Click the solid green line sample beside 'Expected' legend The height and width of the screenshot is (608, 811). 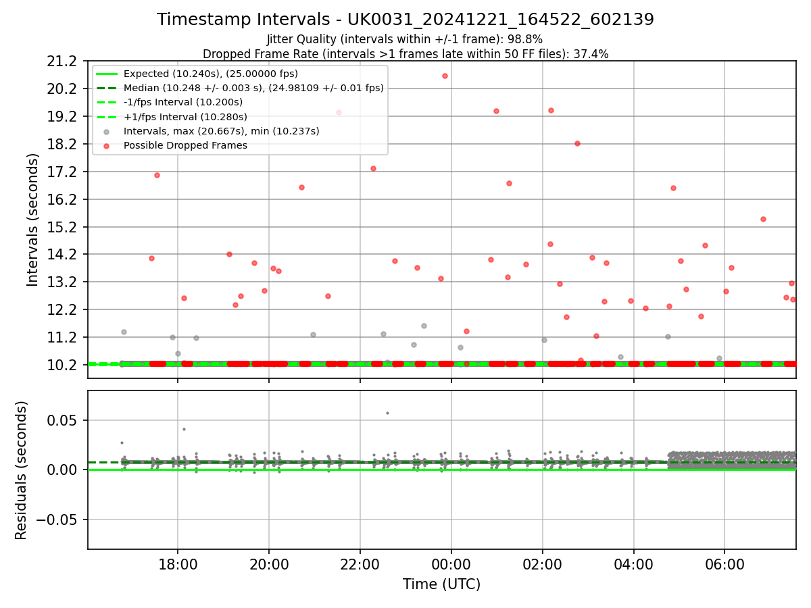click(x=106, y=74)
